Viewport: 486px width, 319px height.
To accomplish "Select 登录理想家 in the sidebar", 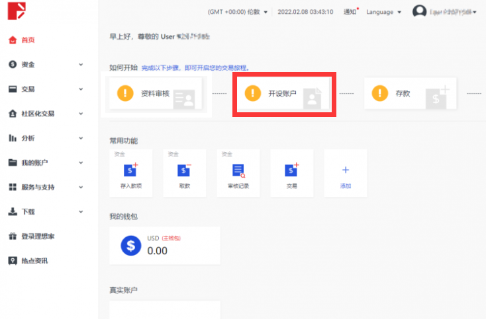I will 37,236.
